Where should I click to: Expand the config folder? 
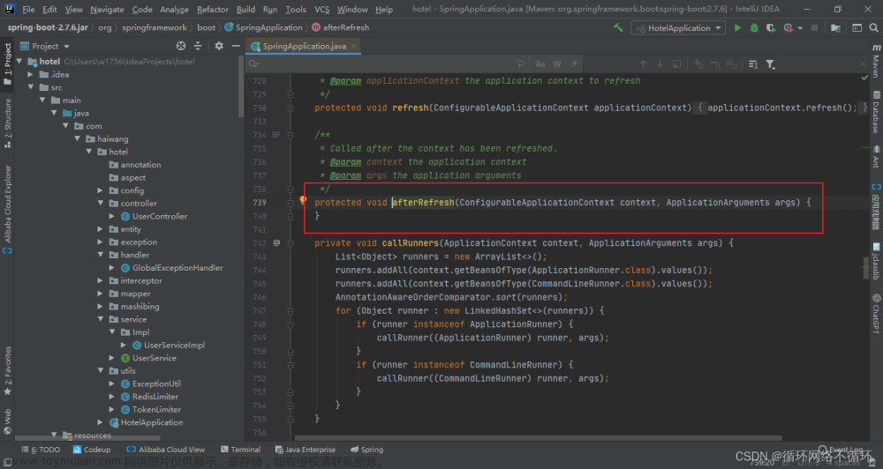tap(101, 190)
